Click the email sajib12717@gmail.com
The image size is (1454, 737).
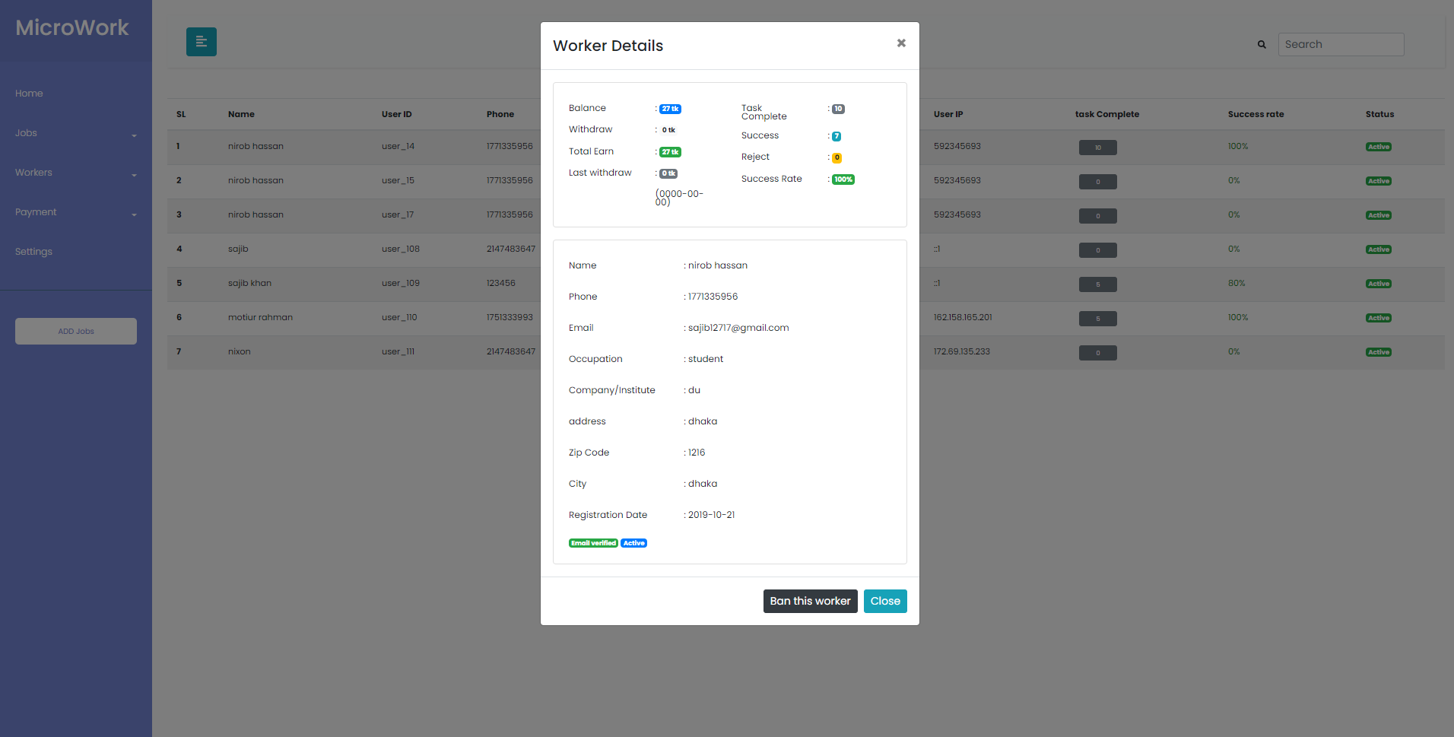click(x=738, y=328)
